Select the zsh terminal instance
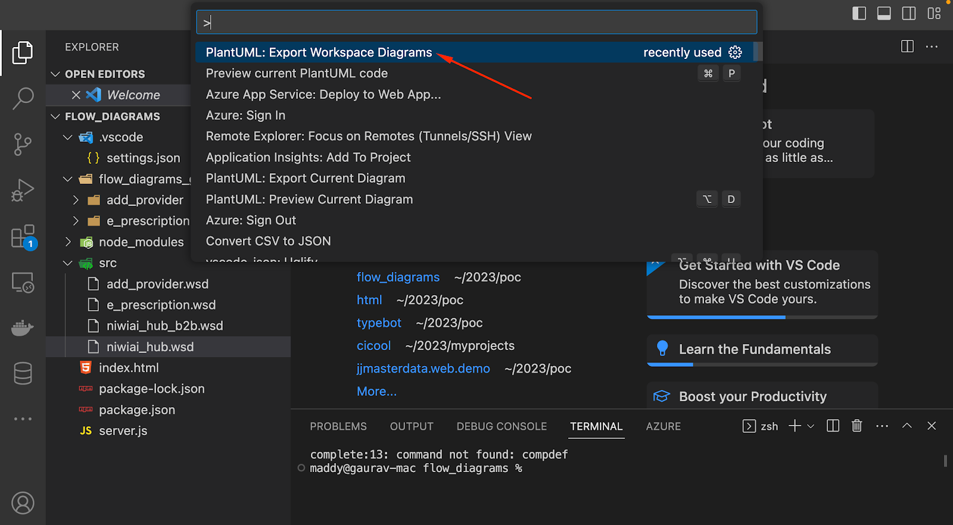Screen dimensions: 953x525 tap(761, 426)
